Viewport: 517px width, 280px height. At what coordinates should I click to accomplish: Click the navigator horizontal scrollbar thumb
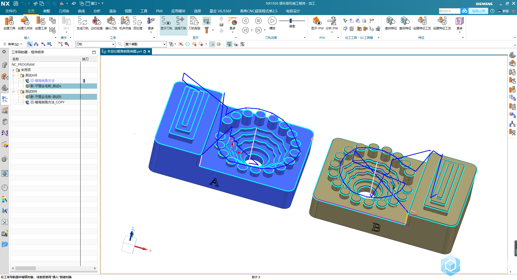[x=26, y=268]
